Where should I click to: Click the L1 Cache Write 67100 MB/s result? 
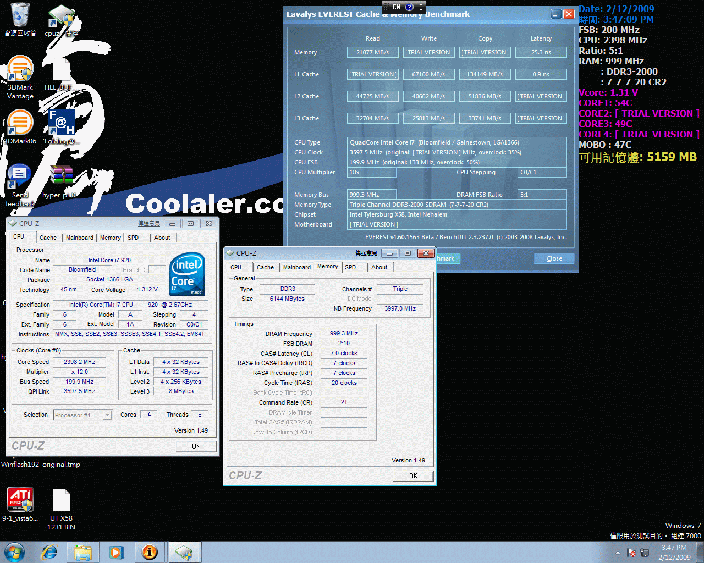(429, 74)
